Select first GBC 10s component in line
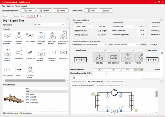The image size is (165, 117). pyautogui.click(x=99, y=57)
